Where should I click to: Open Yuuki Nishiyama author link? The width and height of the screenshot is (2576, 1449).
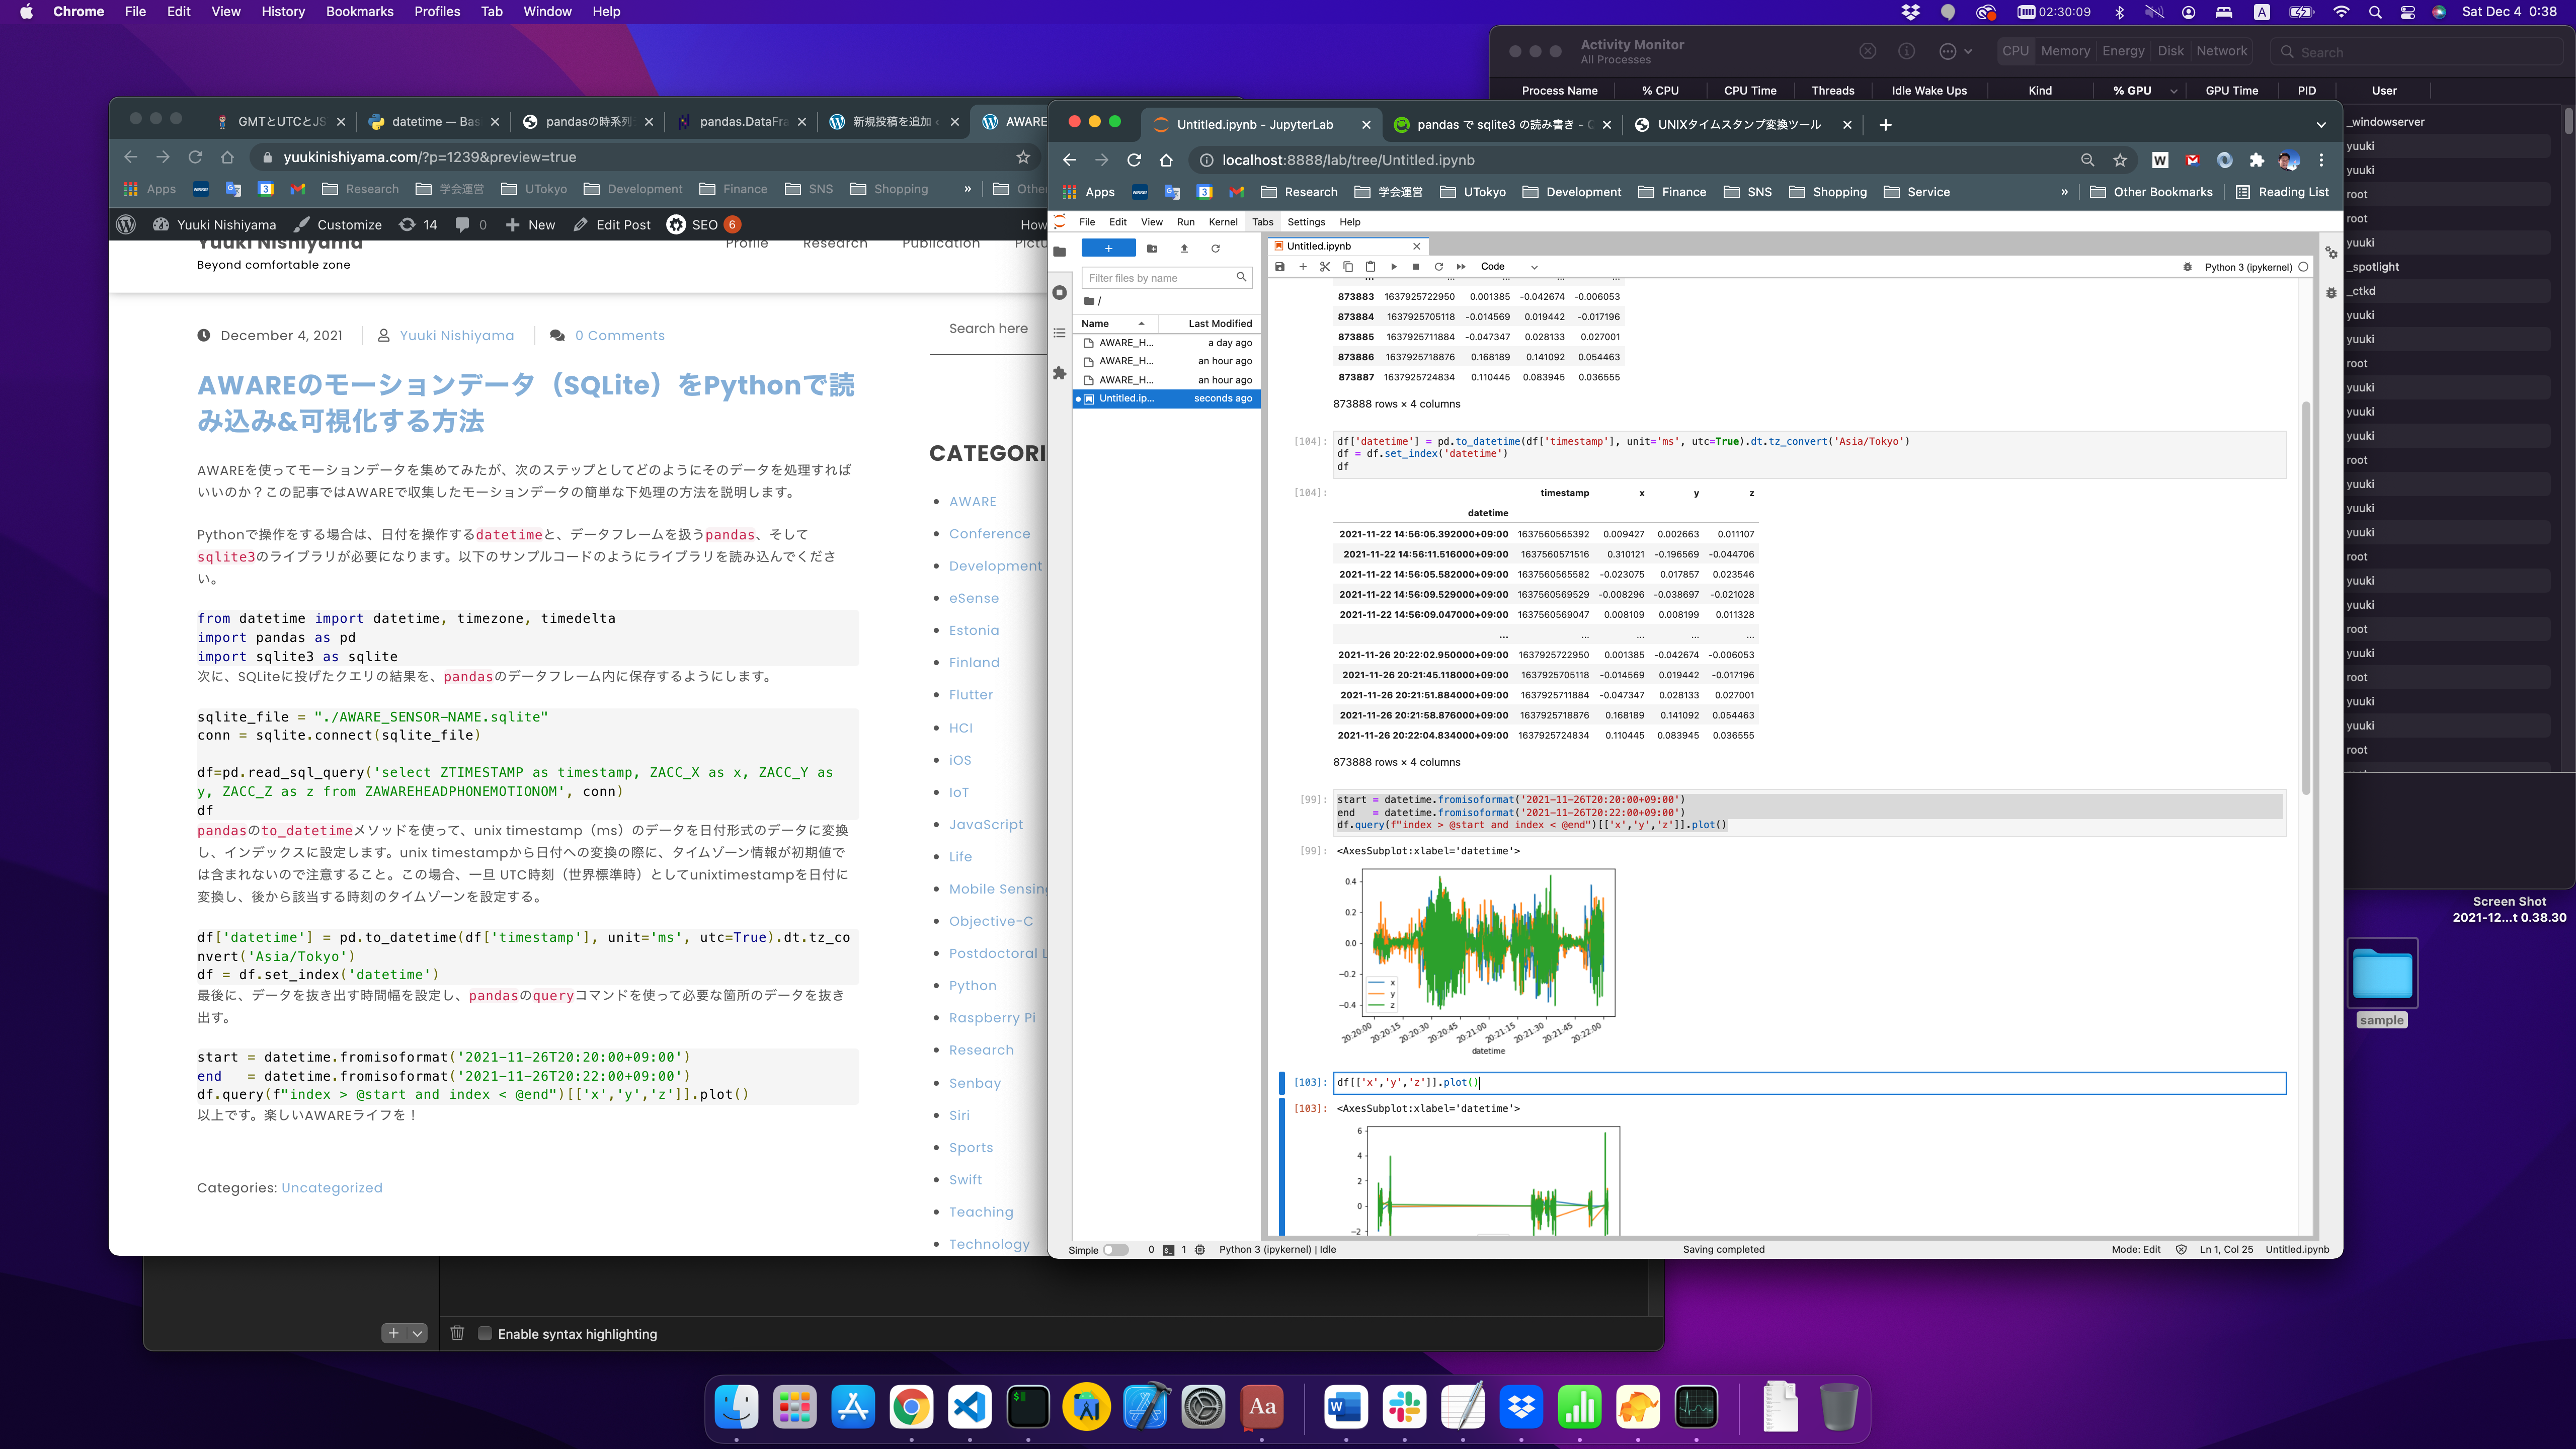457,336
